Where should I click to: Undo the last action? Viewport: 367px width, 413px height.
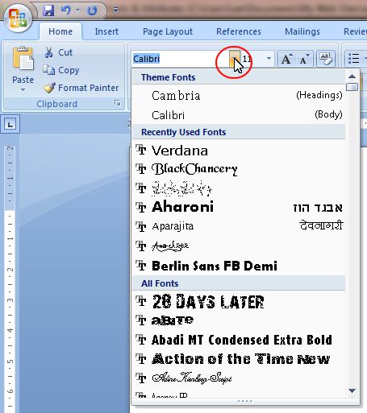click(x=66, y=10)
